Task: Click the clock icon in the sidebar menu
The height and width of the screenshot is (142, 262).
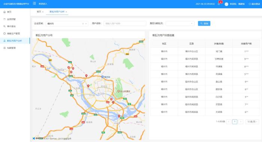Action: pos(4,34)
